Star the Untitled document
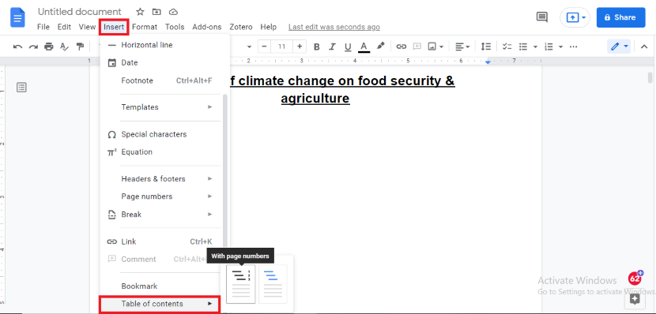The height and width of the screenshot is (314, 656). (140, 12)
